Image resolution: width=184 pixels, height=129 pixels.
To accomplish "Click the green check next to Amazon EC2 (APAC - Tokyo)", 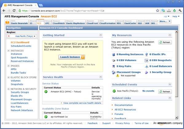I will [x=46, y=92].
